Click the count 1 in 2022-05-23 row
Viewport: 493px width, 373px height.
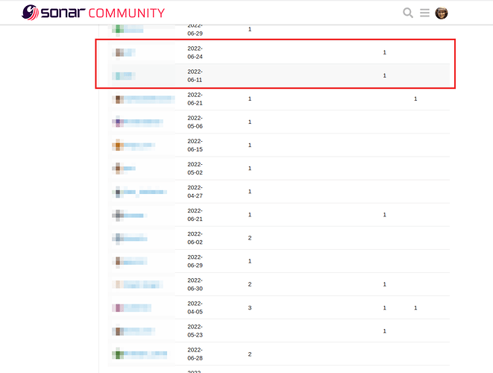click(385, 331)
